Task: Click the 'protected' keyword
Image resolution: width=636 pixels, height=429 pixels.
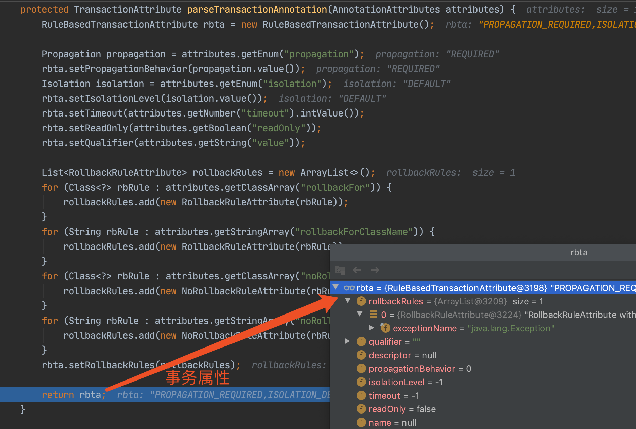Action: 44,9
